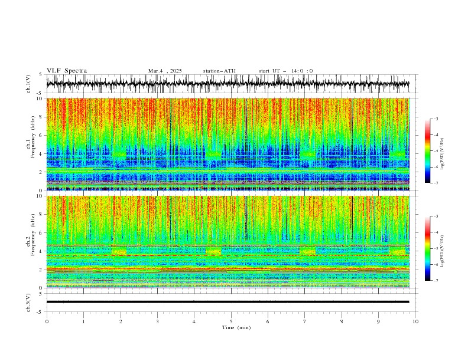Click the ch.3 flat black trace
The image size is (468, 361).
[227, 302]
